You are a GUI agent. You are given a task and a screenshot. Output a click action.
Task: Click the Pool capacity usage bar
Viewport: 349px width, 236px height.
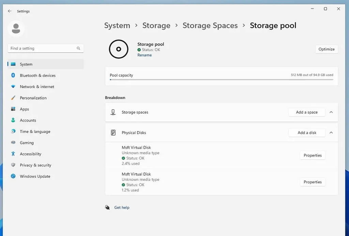[x=221, y=80]
